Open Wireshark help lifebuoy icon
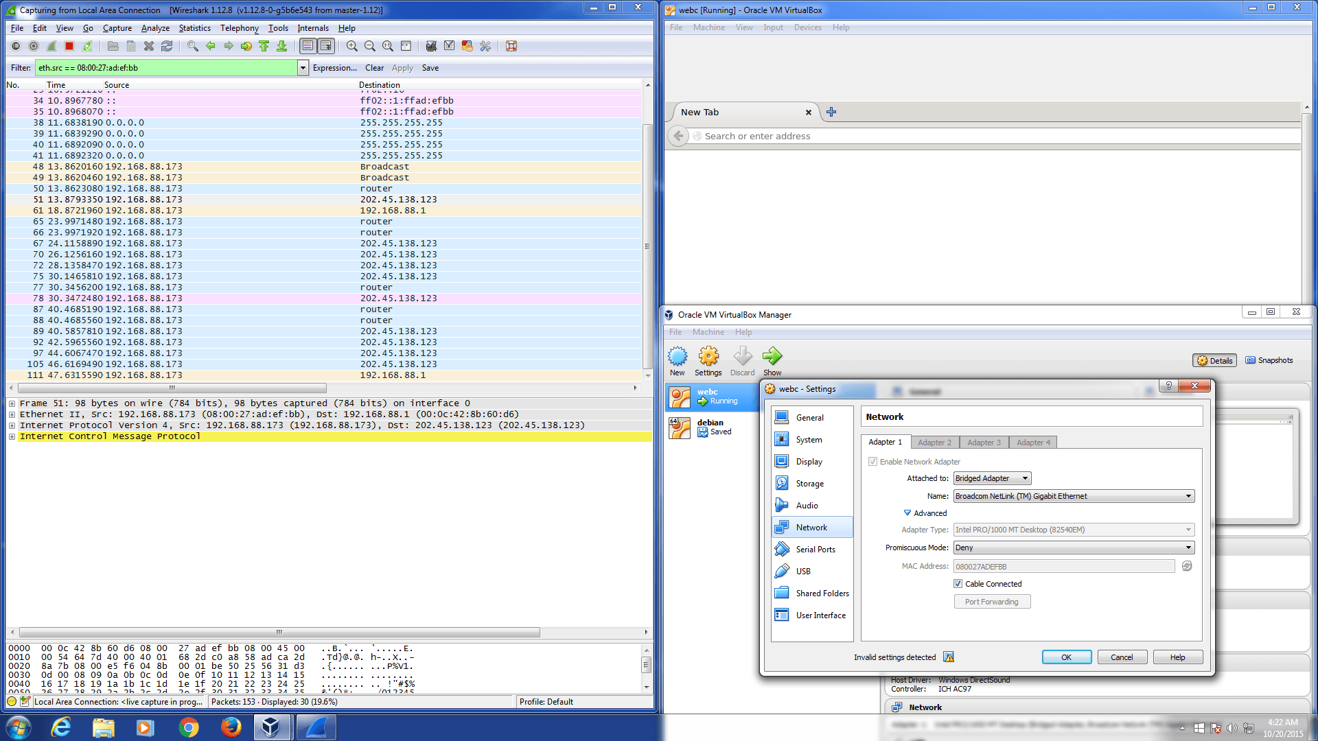 511,46
